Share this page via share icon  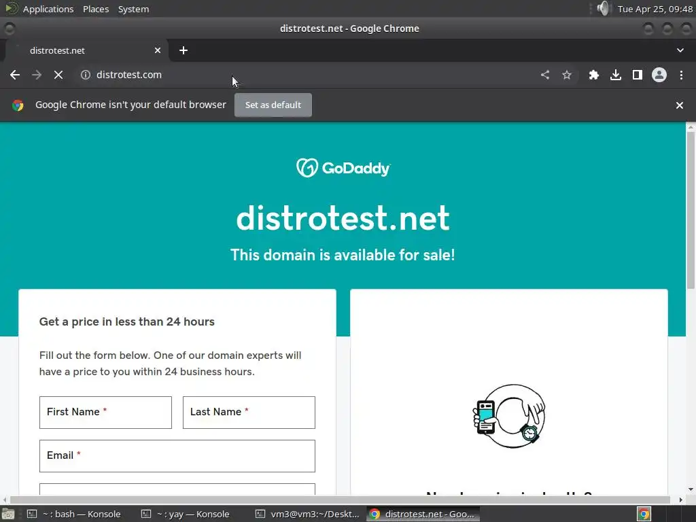pos(545,75)
